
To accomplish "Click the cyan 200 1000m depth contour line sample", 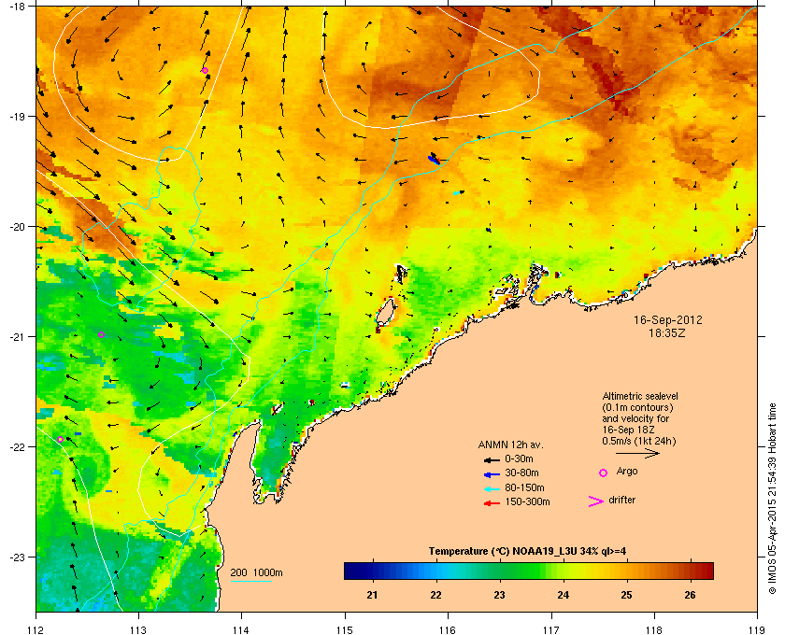I will point(250,581).
